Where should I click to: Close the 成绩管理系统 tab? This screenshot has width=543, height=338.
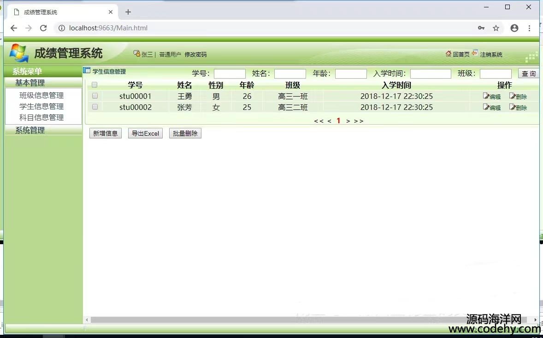coord(111,12)
